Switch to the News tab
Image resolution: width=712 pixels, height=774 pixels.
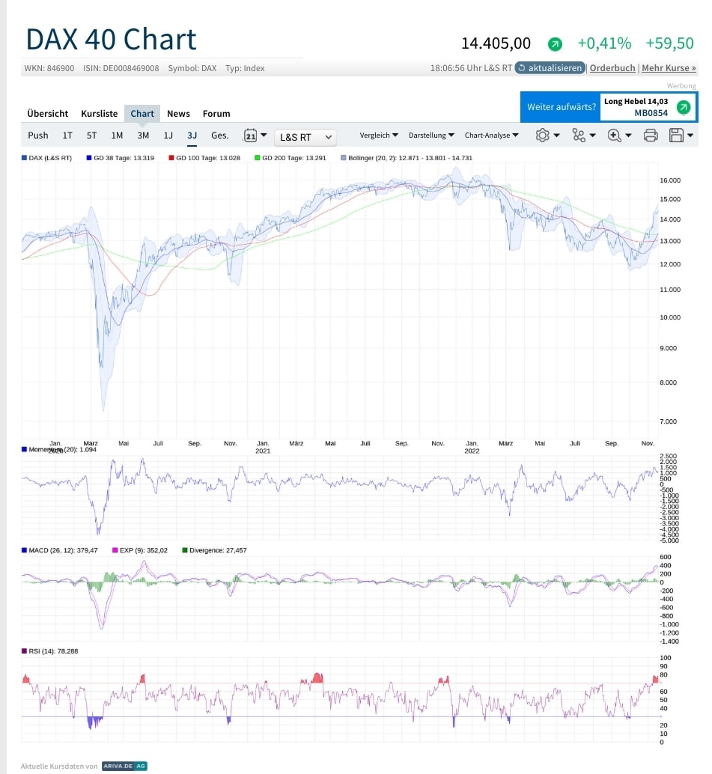pyautogui.click(x=178, y=113)
